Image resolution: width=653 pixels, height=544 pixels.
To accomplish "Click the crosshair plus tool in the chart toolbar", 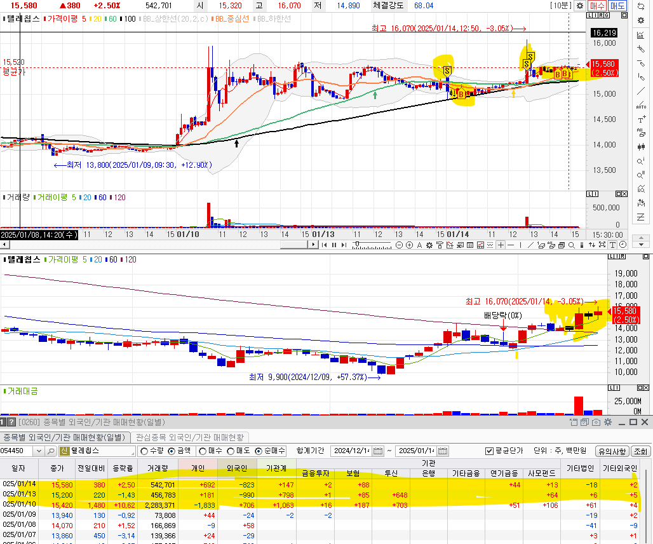I will point(501,245).
